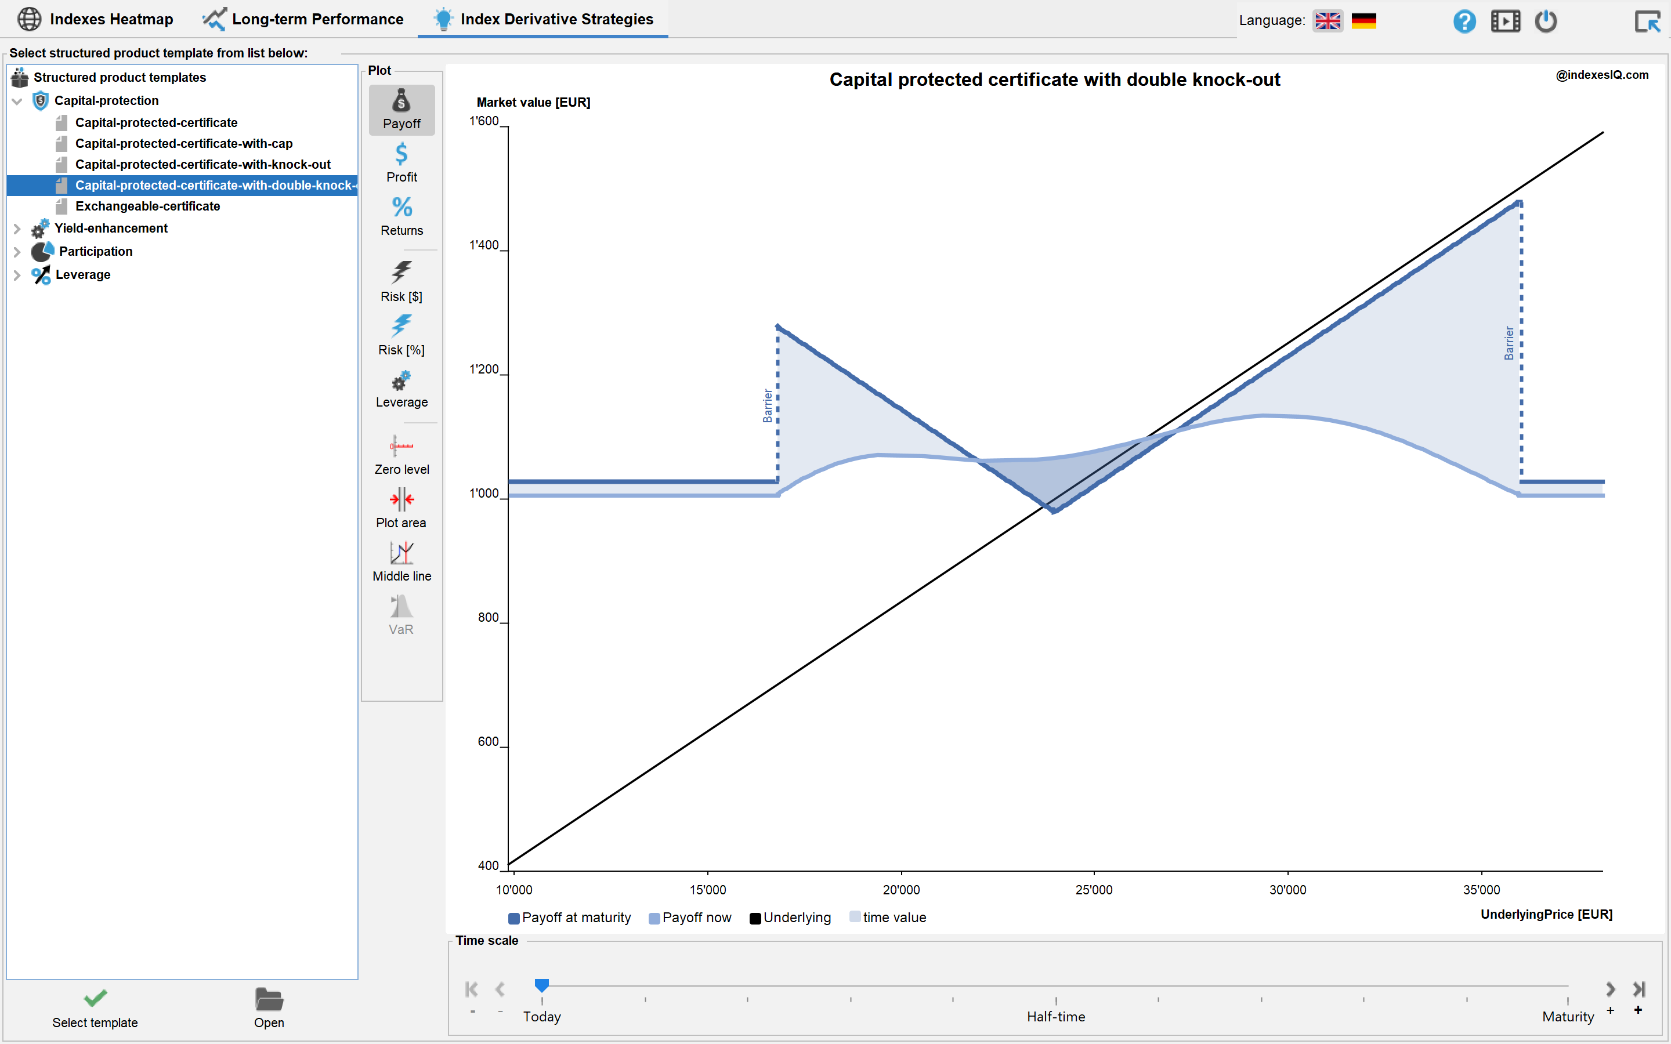Select Capital-protected-certificate-with-knock-out template

(202, 164)
